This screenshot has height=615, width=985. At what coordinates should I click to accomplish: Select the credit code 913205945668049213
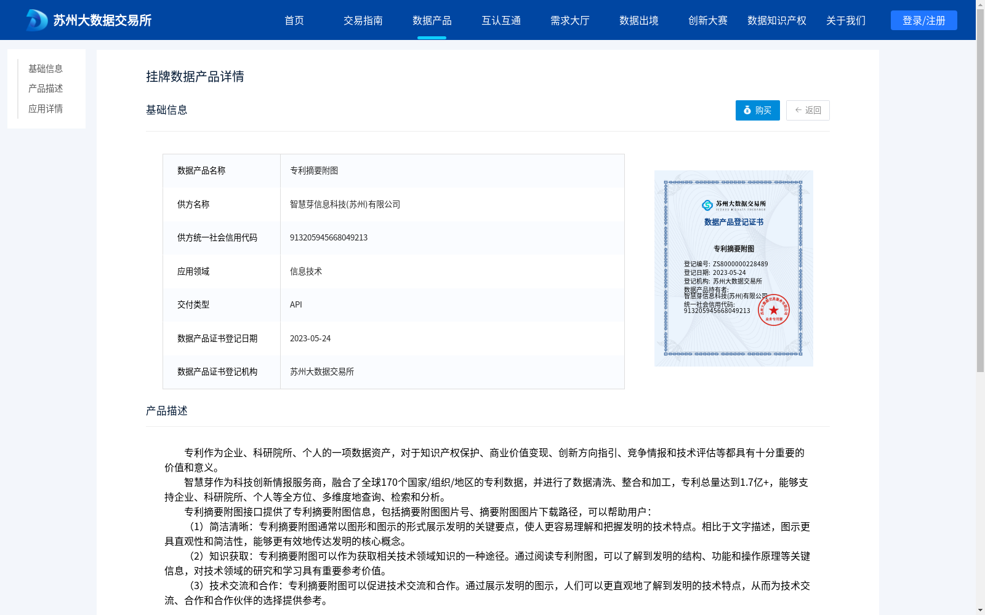[x=329, y=237]
